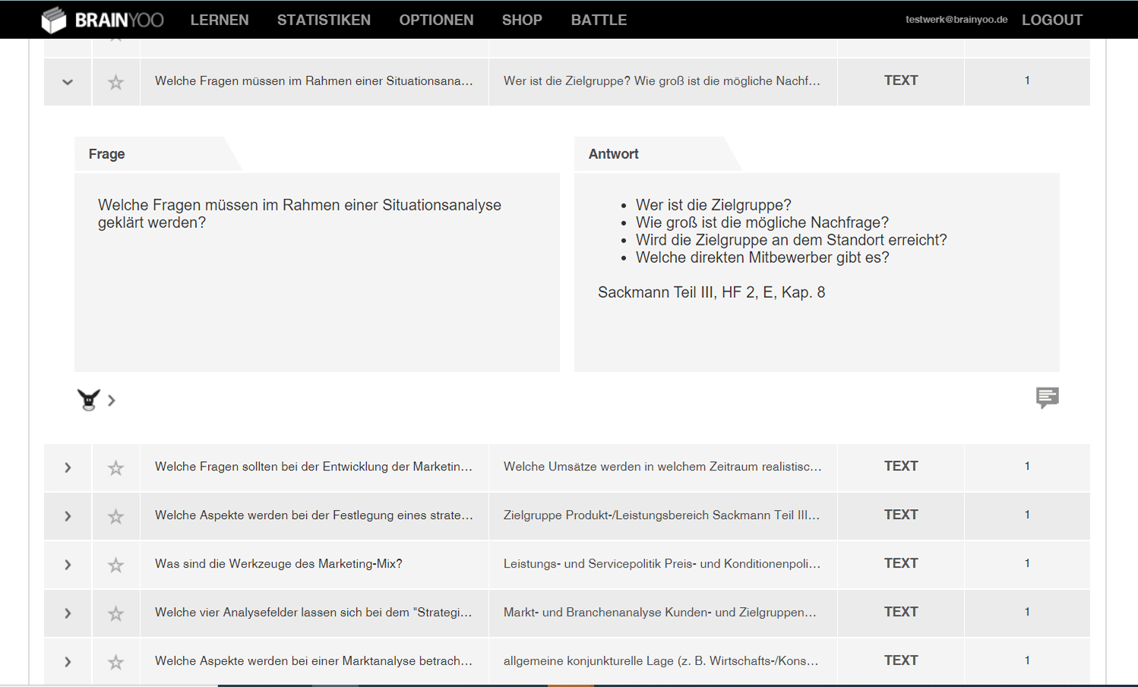Image resolution: width=1138 pixels, height=687 pixels.
Task: Open the comment icon under the answer
Action: (x=1047, y=397)
